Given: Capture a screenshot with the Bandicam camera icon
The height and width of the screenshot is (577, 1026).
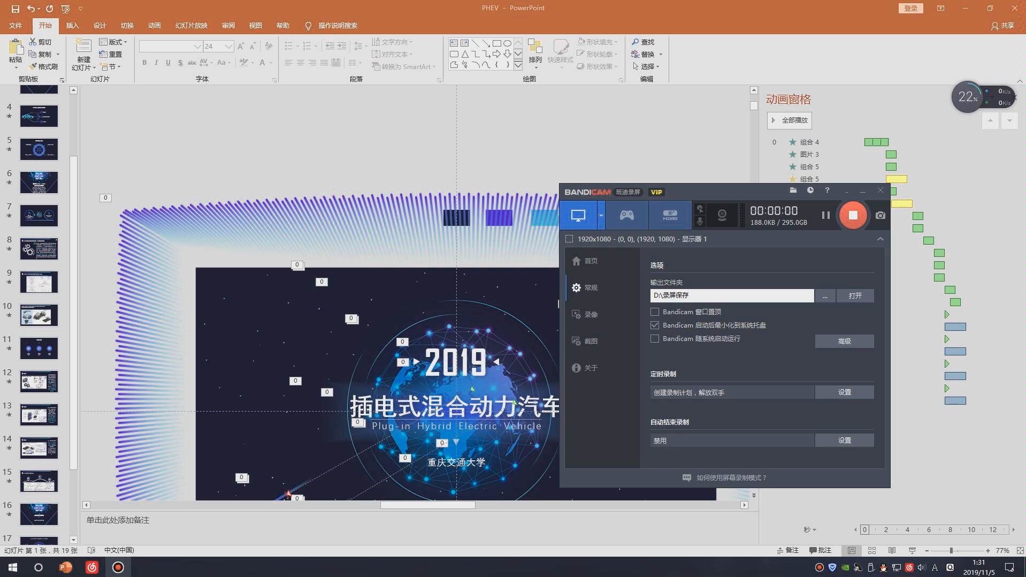Looking at the screenshot, I should (x=880, y=215).
